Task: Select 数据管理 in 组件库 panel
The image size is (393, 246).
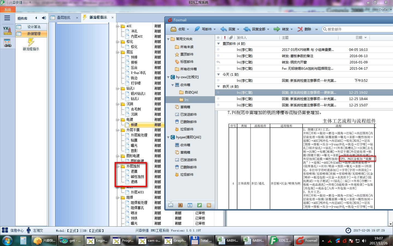Action: [31, 34]
